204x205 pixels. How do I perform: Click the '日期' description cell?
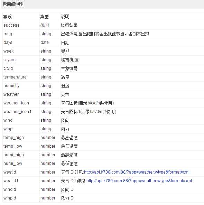pos(65,43)
